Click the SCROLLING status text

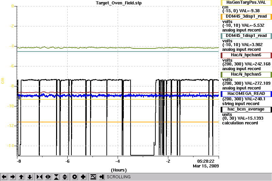[x=118, y=177]
